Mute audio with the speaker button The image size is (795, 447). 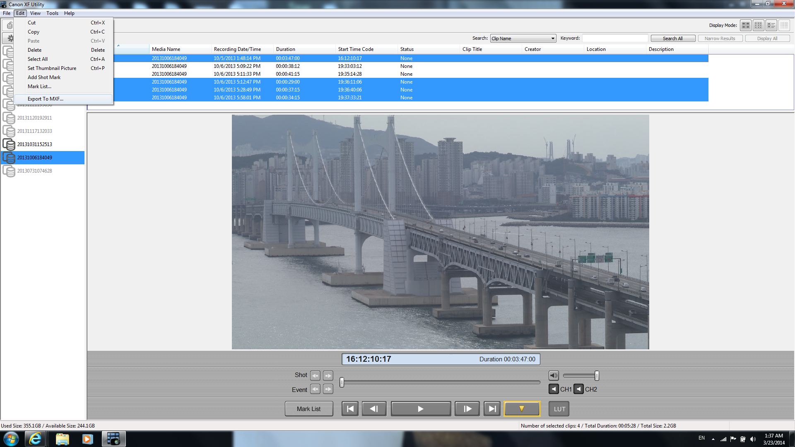click(x=554, y=375)
